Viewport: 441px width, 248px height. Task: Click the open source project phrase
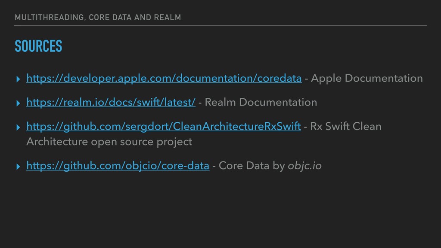tap(141, 142)
